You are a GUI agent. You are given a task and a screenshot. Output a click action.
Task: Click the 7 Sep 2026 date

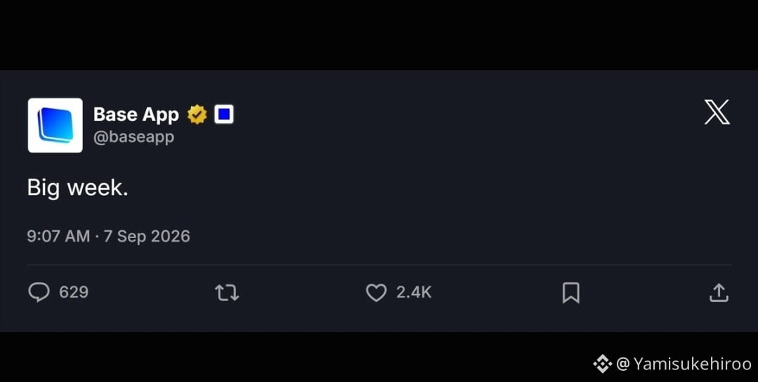pos(147,236)
